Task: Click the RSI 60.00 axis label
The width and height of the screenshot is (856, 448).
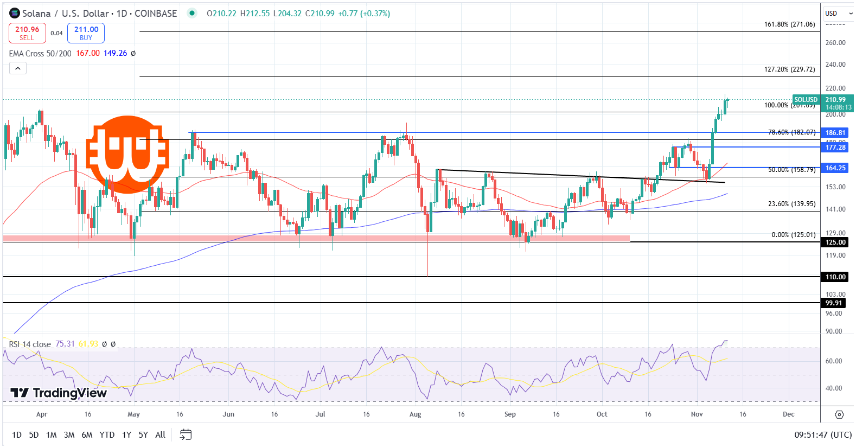Action: tap(834, 361)
